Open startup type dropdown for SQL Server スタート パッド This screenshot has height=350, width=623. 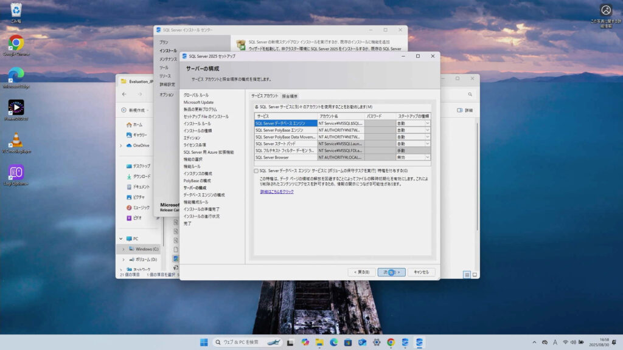(428, 143)
